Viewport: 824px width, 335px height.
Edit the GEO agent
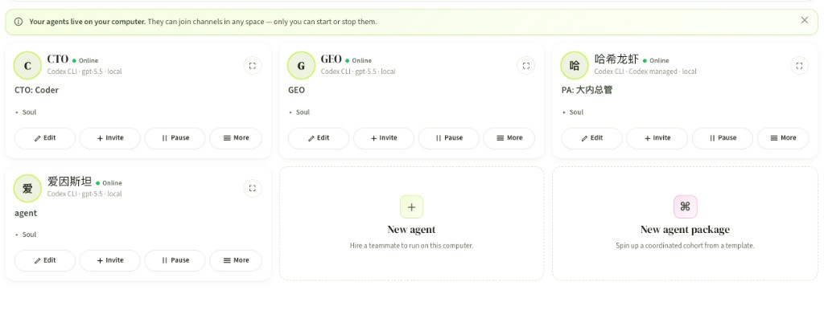(x=319, y=138)
